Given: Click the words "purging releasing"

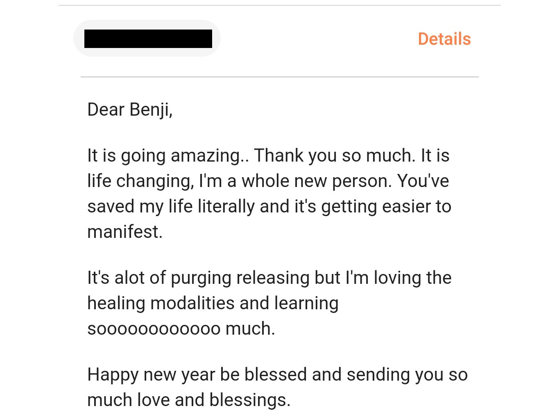Looking at the screenshot, I should (x=240, y=278).
